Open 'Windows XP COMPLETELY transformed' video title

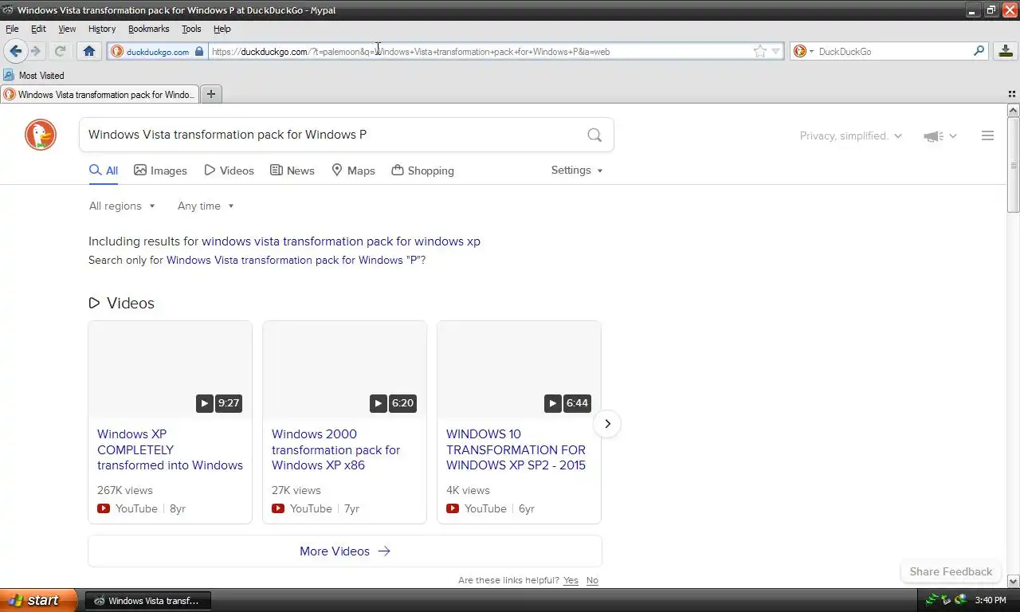170,449
